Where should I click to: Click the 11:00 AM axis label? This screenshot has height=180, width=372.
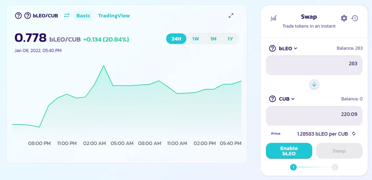pyautogui.click(x=177, y=143)
